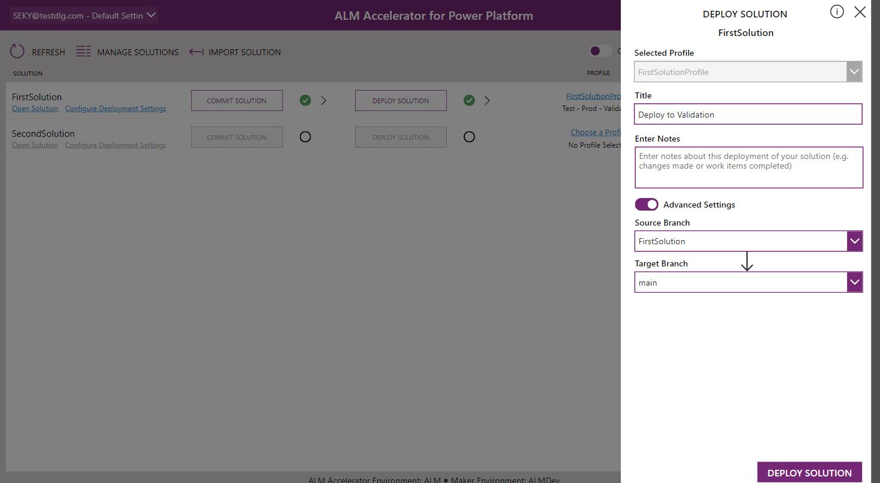Open the Selected Profile dropdown

click(x=854, y=71)
